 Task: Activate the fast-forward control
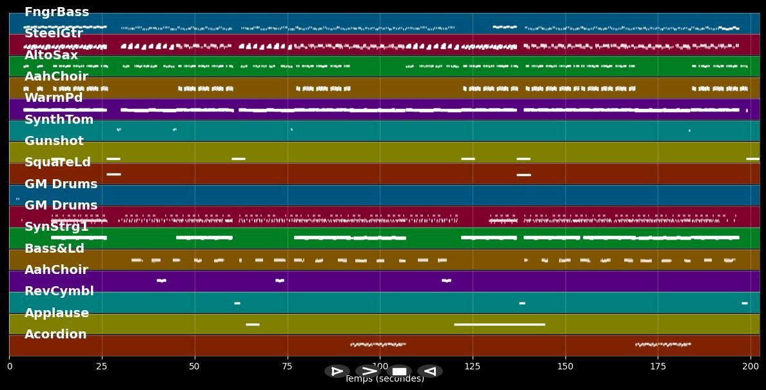click(x=369, y=371)
